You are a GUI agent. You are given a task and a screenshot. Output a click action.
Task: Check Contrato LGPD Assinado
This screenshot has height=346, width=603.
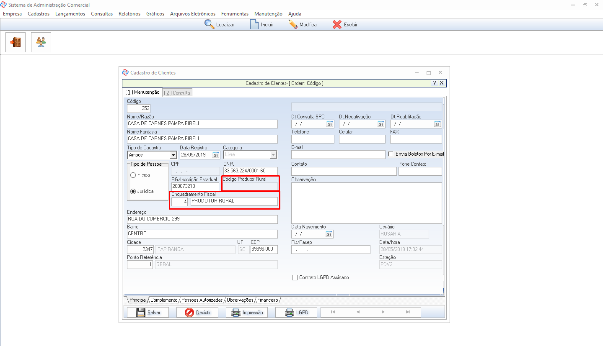pos(295,277)
